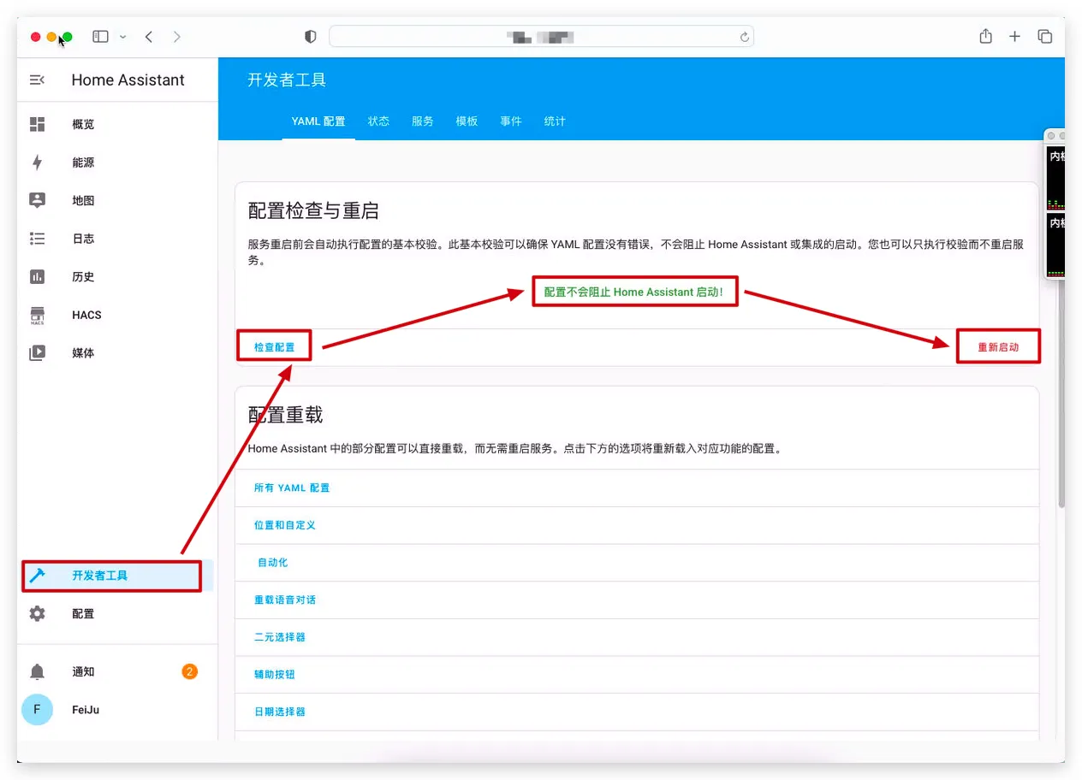Click the 能源 lightning bolt icon
The height and width of the screenshot is (780, 1082).
37,162
